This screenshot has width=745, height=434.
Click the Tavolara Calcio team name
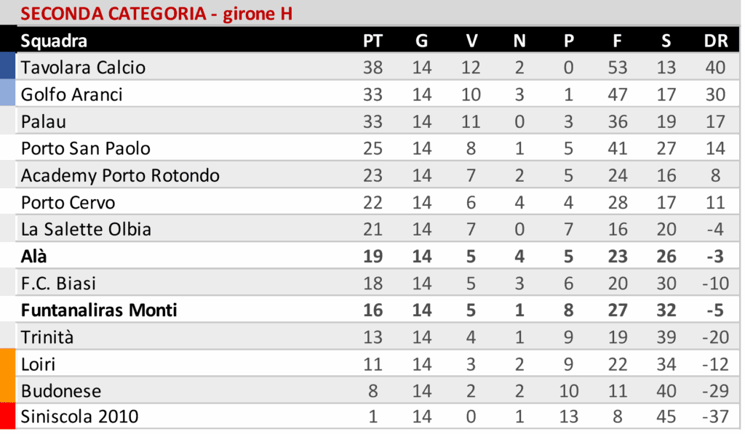[83, 68]
